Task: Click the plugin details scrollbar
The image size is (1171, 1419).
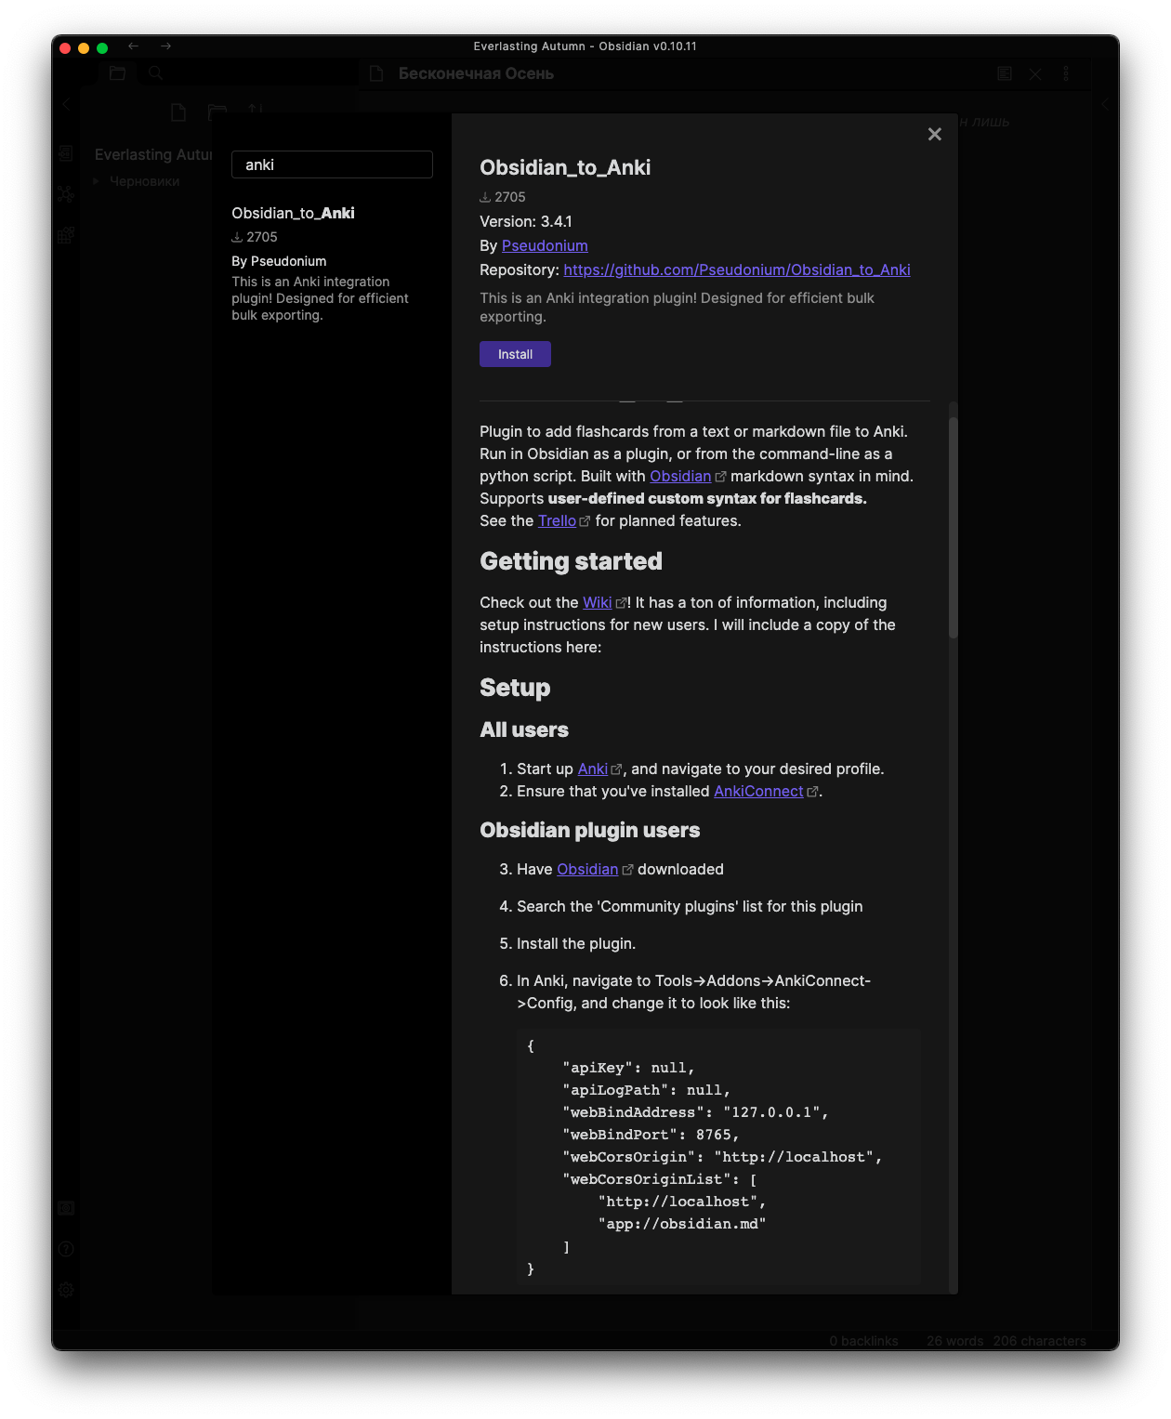Action: pyautogui.click(x=953, y=528)
